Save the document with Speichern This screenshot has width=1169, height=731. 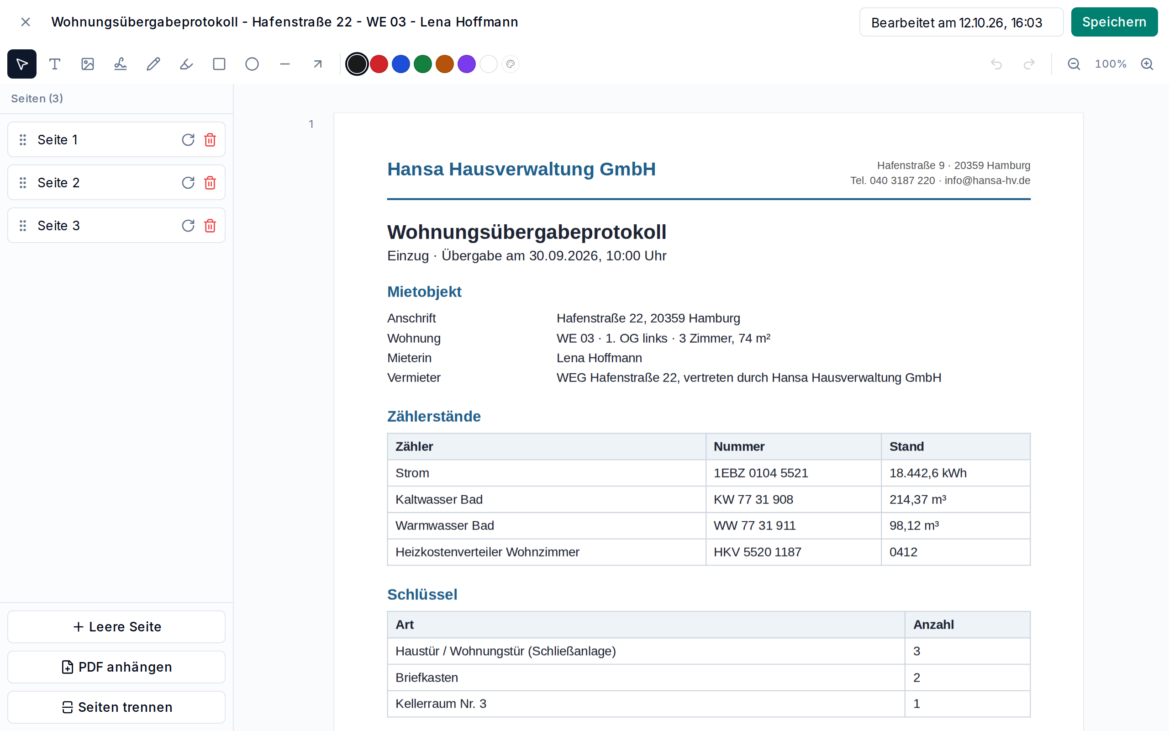[1114, 22]
